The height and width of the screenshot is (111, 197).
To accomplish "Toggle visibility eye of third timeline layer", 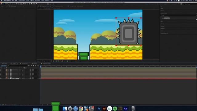I will [x=1, y=72].
